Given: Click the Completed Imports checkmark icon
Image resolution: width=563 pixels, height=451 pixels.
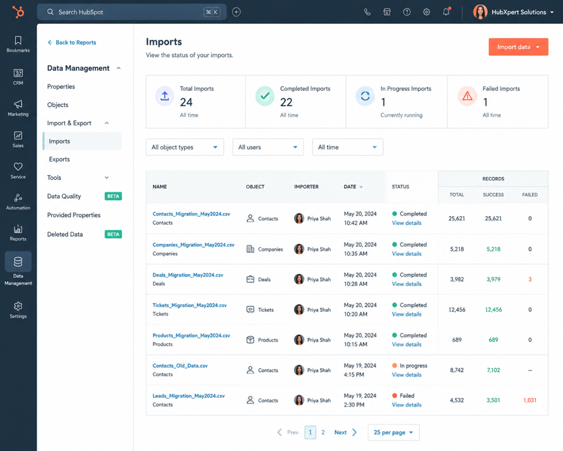Looking at the screenshot, I should pyautogui.click(x=265, y=96).
